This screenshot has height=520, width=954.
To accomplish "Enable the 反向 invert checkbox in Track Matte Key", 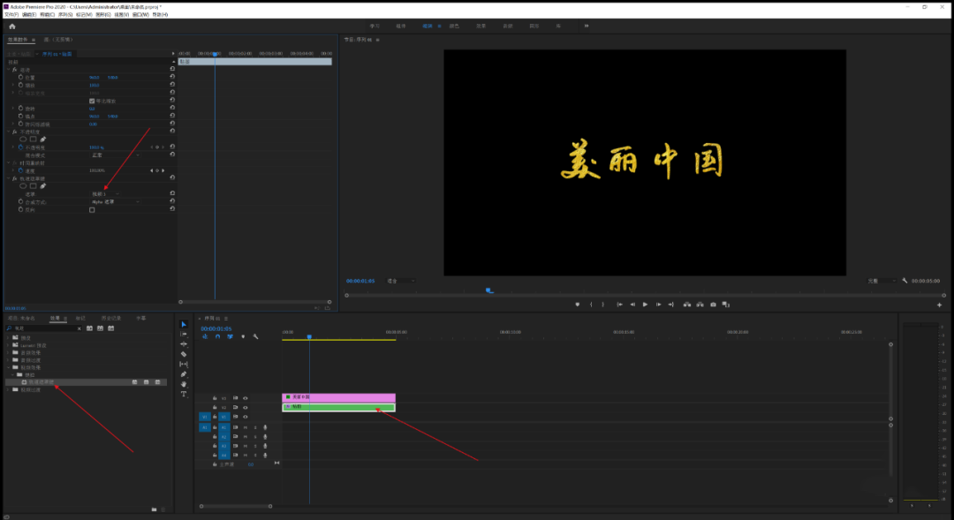I will [91, 210].
